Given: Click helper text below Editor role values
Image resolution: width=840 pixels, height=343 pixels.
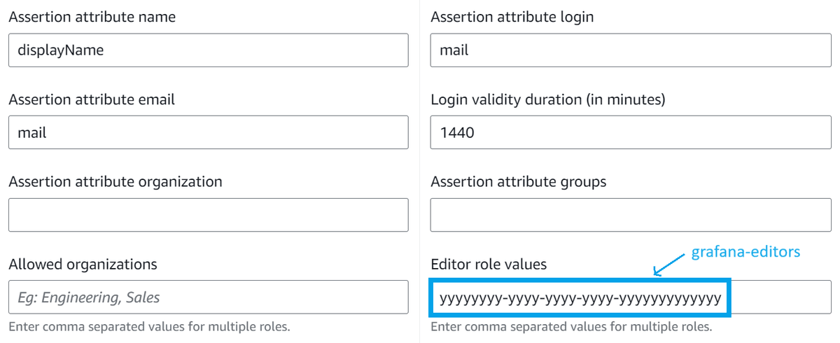Looking at the screenshot, I should pos(570,327).
